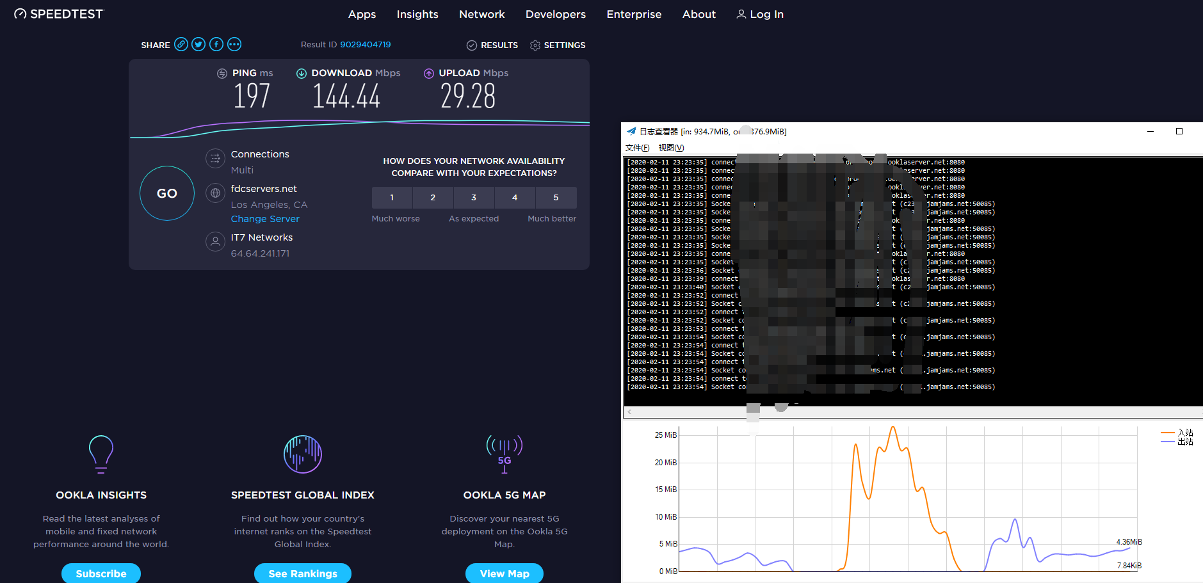Rate network availability as 3

(474, 198)
